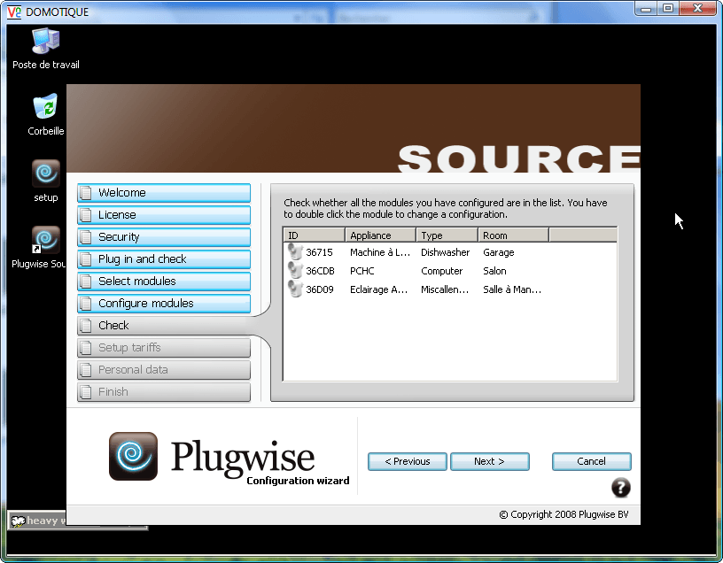Sort the list by Room column header
The width and height of the screenshot is (723, 563).
coord(513,235)
